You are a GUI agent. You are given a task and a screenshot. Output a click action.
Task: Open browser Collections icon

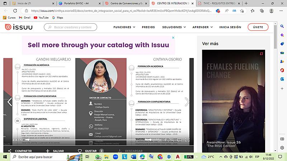coord(262,11)
